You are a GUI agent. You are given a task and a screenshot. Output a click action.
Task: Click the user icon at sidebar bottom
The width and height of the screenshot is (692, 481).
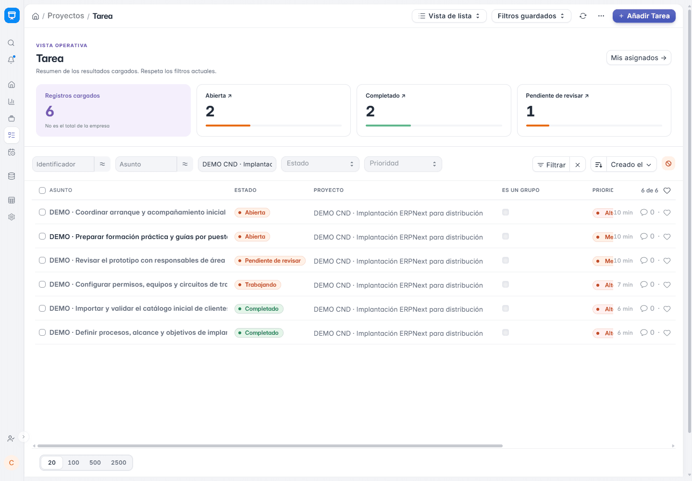[x=11, y=439]
